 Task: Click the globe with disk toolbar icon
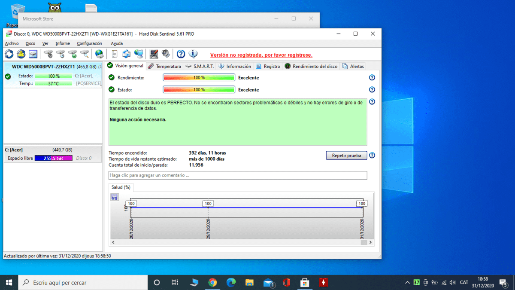coord(100,54)
